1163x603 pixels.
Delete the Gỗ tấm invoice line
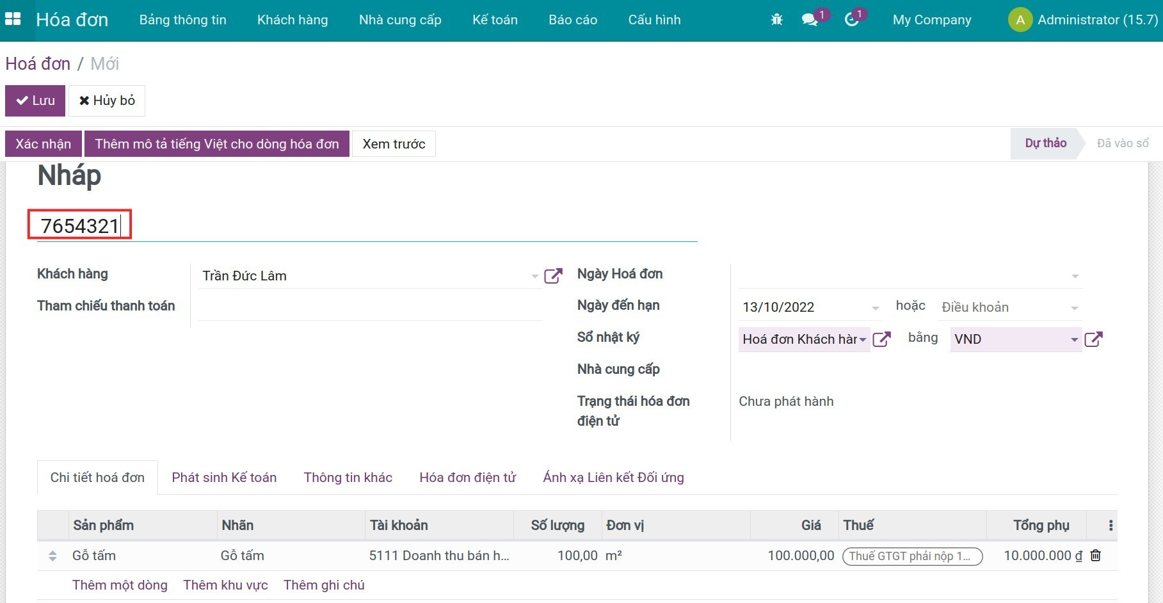click(x=1096, y=556)
